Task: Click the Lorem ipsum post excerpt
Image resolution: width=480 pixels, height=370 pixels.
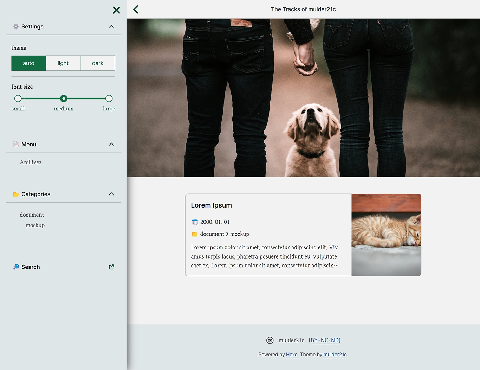Action: [x=265, y=256]
